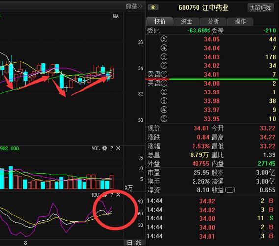The width and height of the screenshot is (279, 246).
Task: Open help for the VOL indicator
Action: (112, 148)
